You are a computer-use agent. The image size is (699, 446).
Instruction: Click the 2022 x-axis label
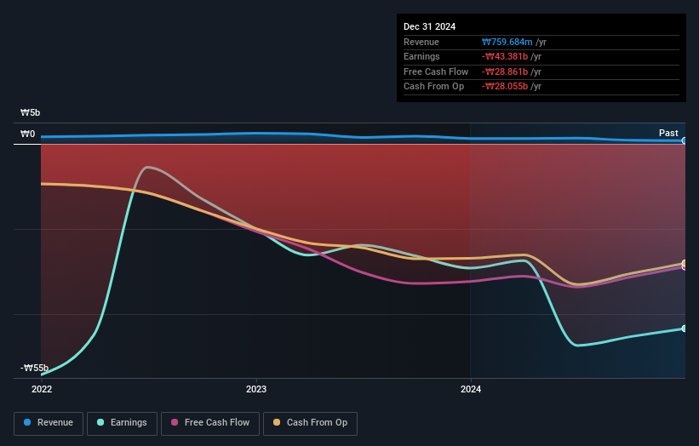click(42, 390)
